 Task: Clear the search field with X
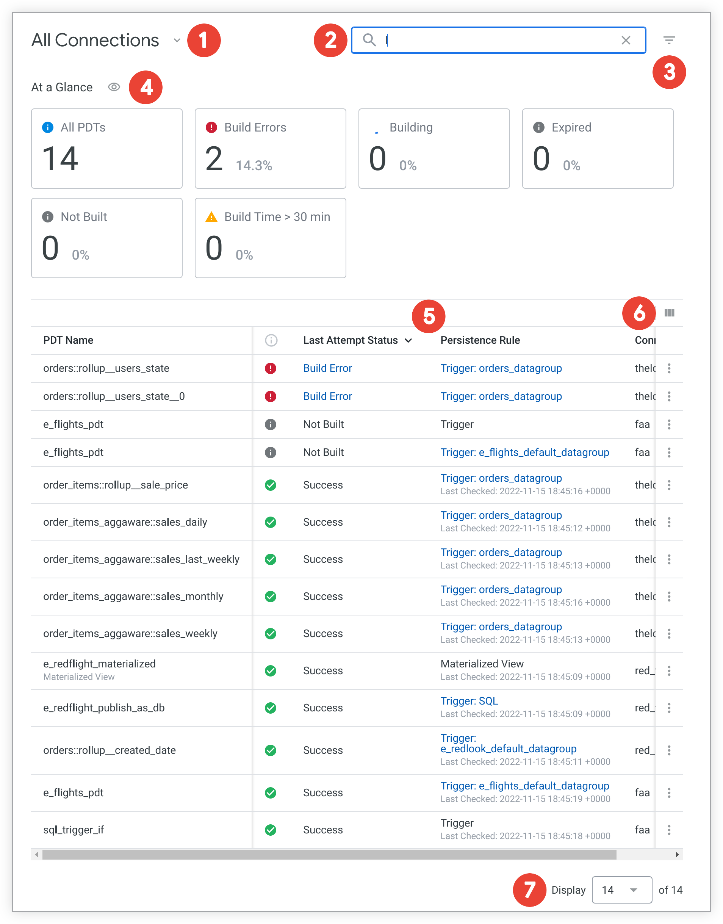pos(625,40)
